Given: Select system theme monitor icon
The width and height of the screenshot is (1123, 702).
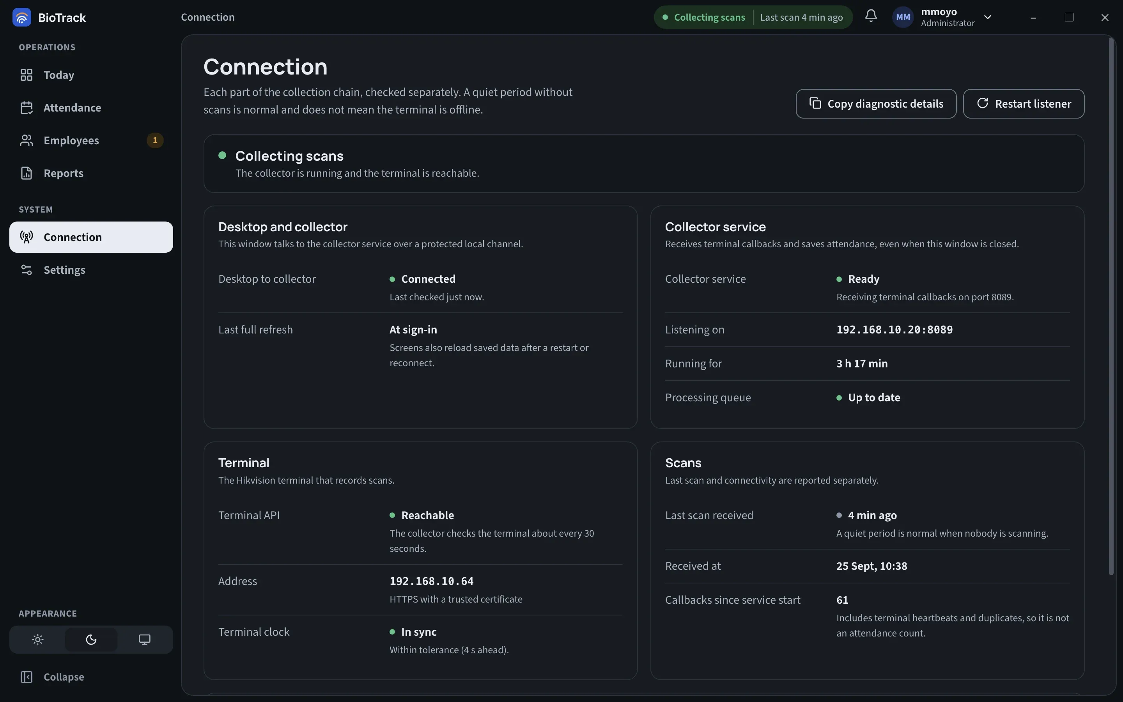Looking at the screenshot, I should click(144, 640).
